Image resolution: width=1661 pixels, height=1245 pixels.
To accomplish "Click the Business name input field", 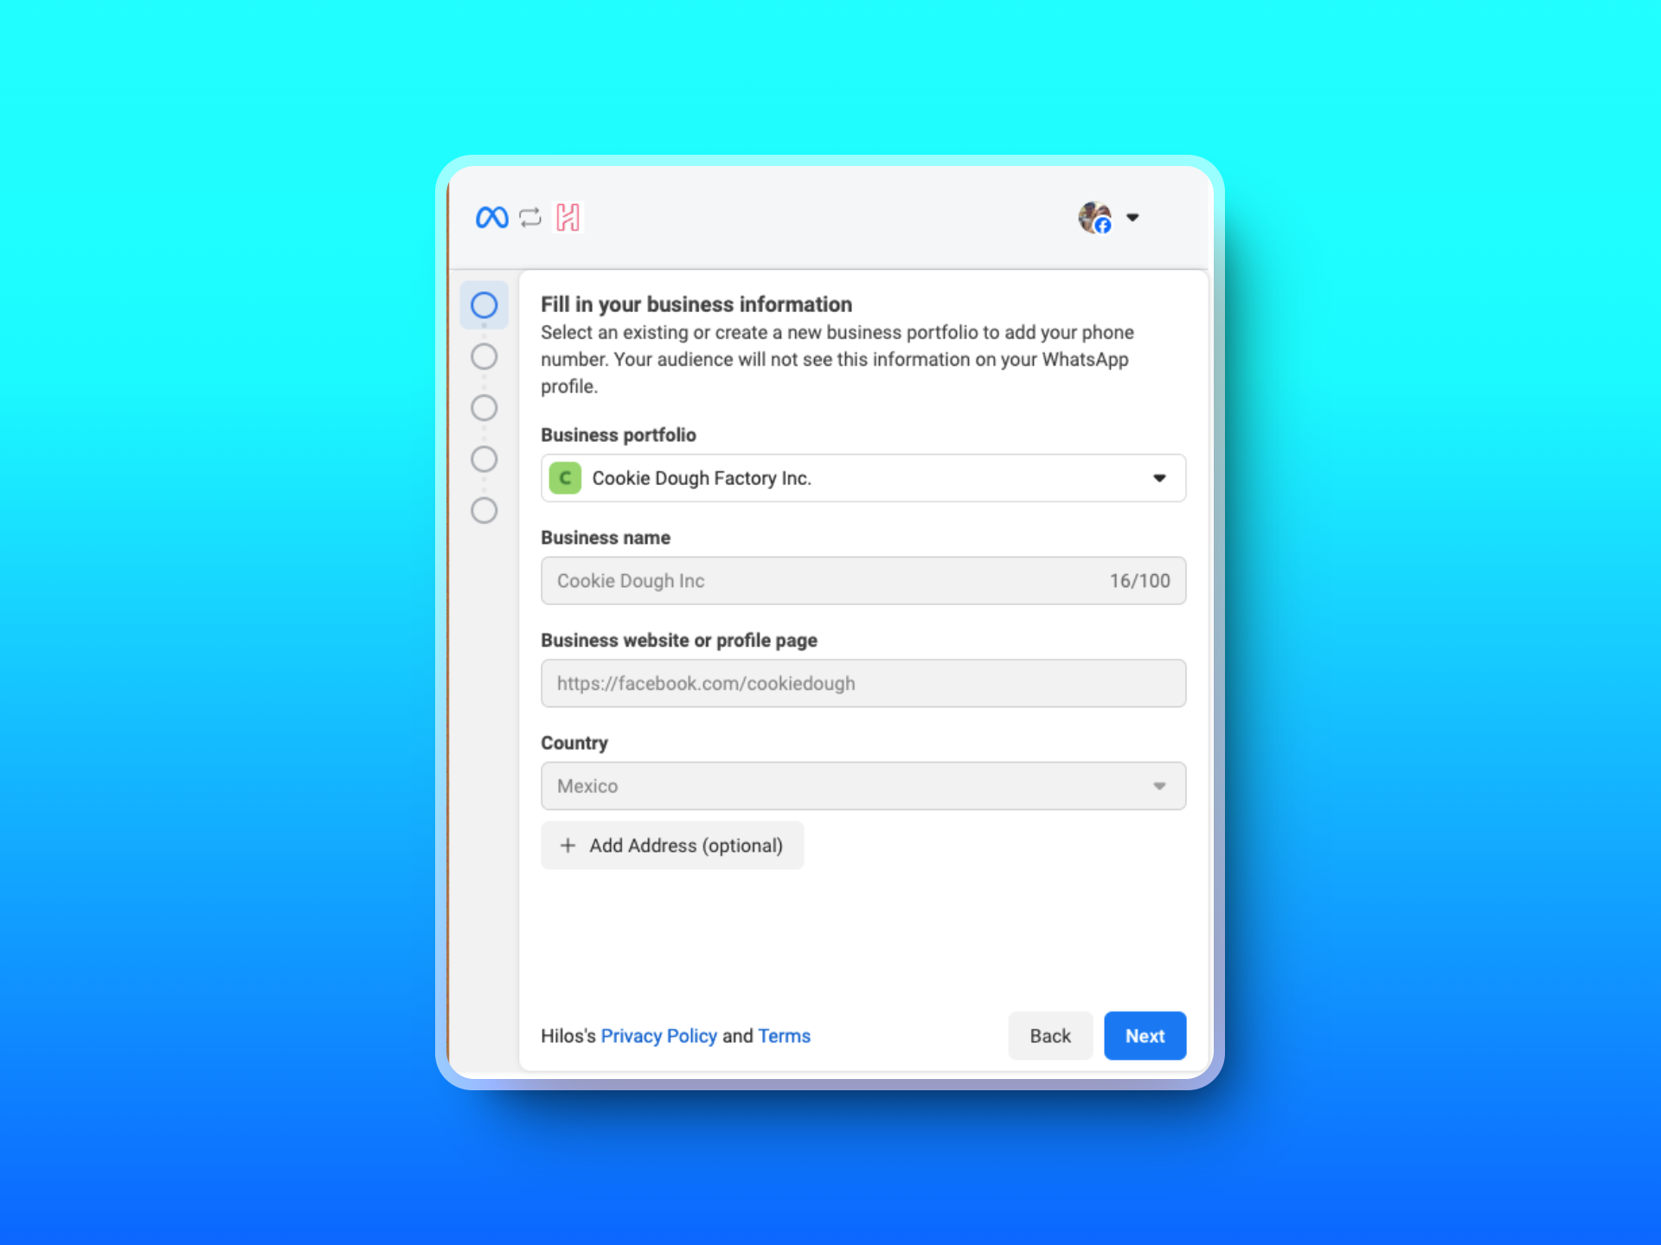I will pos(822,581).
